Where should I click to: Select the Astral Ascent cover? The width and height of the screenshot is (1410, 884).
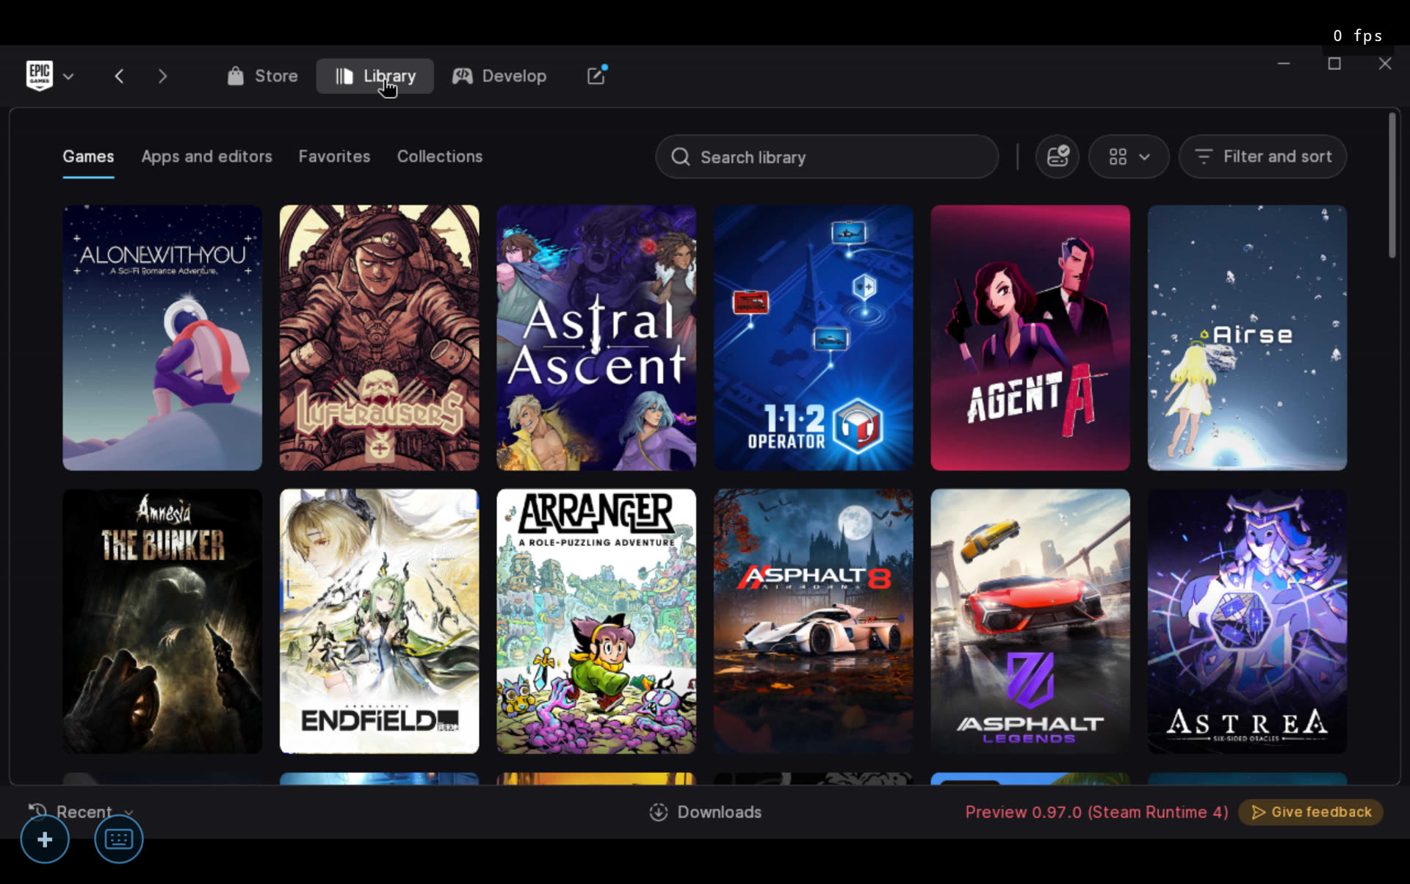tap(596, 338)
